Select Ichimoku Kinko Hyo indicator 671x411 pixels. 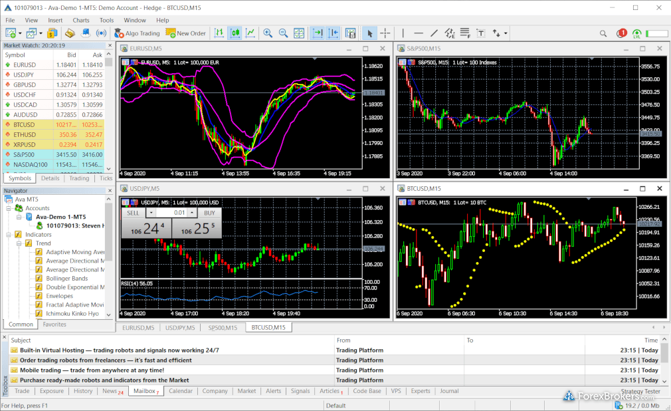point(72,314)
